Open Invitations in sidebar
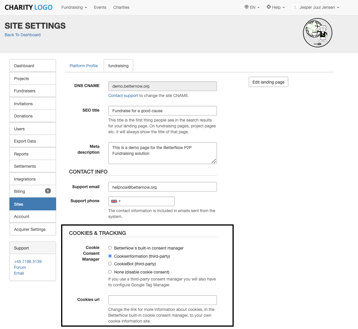 point(33,104)
